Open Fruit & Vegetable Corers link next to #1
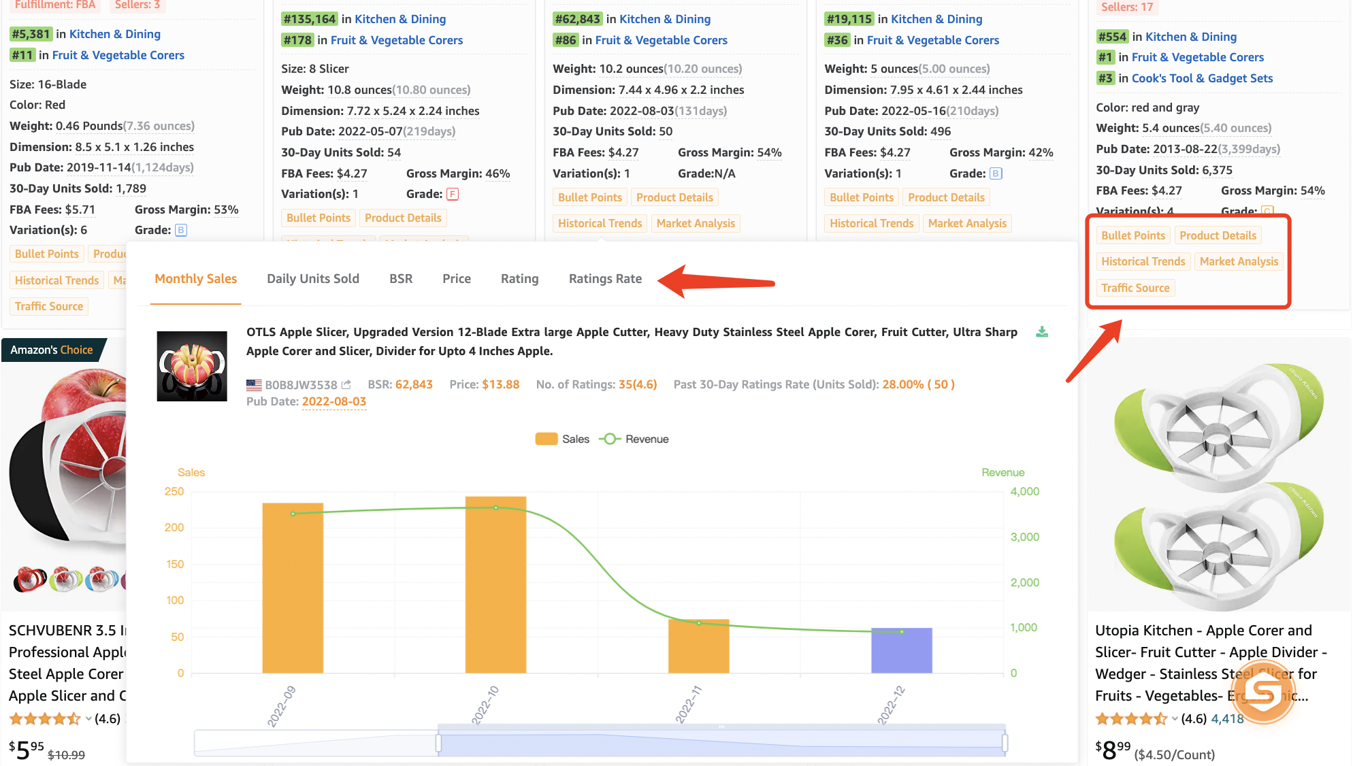1353x766 pixels. [1198, 57]
